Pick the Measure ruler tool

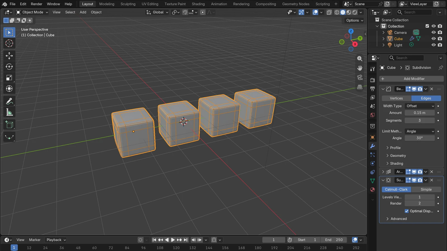click(x=9, y=112)
